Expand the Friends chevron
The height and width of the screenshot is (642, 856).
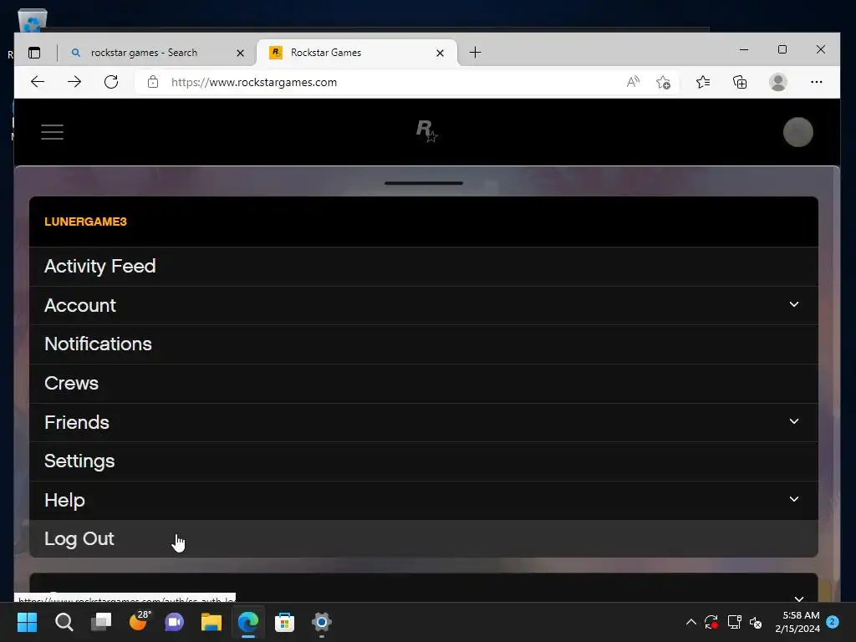(794, 421)
